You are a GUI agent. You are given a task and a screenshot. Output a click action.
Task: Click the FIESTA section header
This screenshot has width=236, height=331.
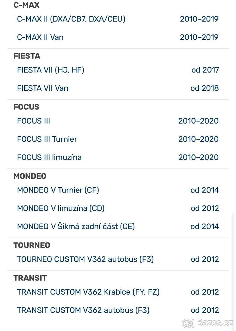27,56
